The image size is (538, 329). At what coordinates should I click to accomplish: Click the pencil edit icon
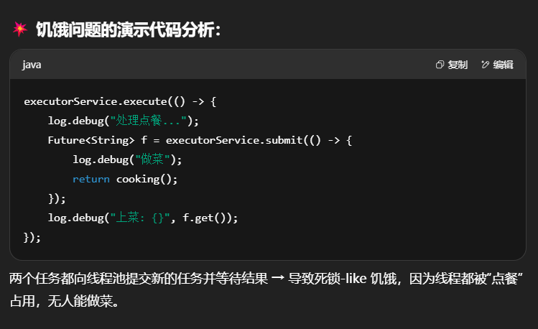tap(486, 65)
